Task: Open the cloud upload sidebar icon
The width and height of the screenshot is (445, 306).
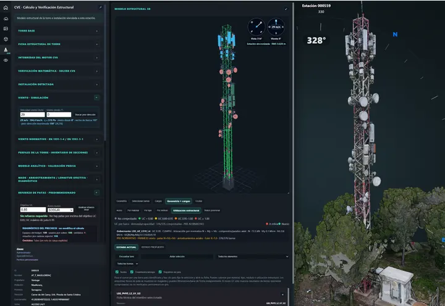Action: [6, 19]
